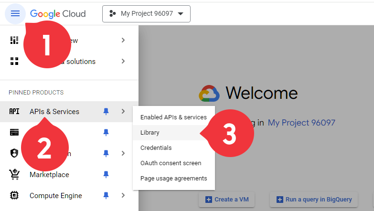The height and width of the screenshot is (211, 374).
Task: Expand the IAM & Admin submenu chevron
Action: tap(123, 153)
